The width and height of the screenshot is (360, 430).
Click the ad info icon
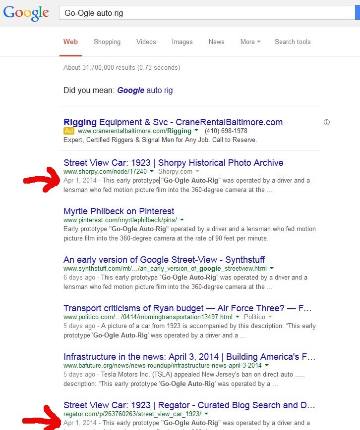click(x=326, y=122)
